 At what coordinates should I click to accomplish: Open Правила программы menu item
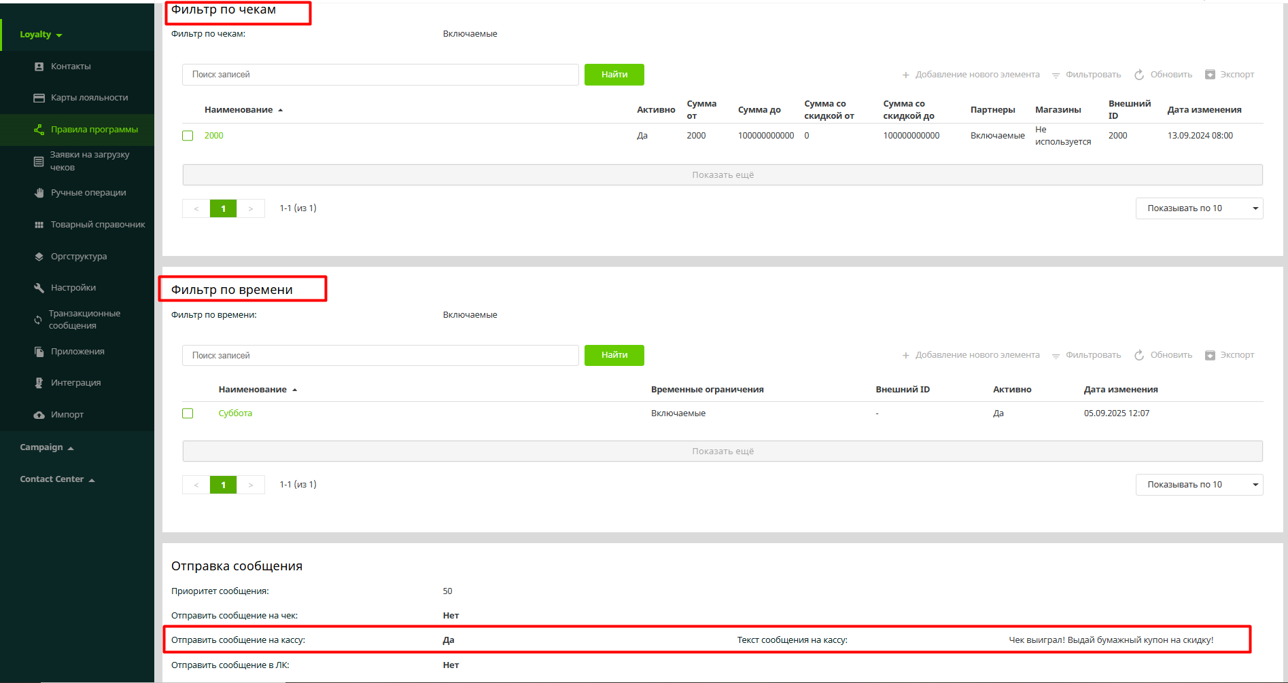[x=94, y=130]
